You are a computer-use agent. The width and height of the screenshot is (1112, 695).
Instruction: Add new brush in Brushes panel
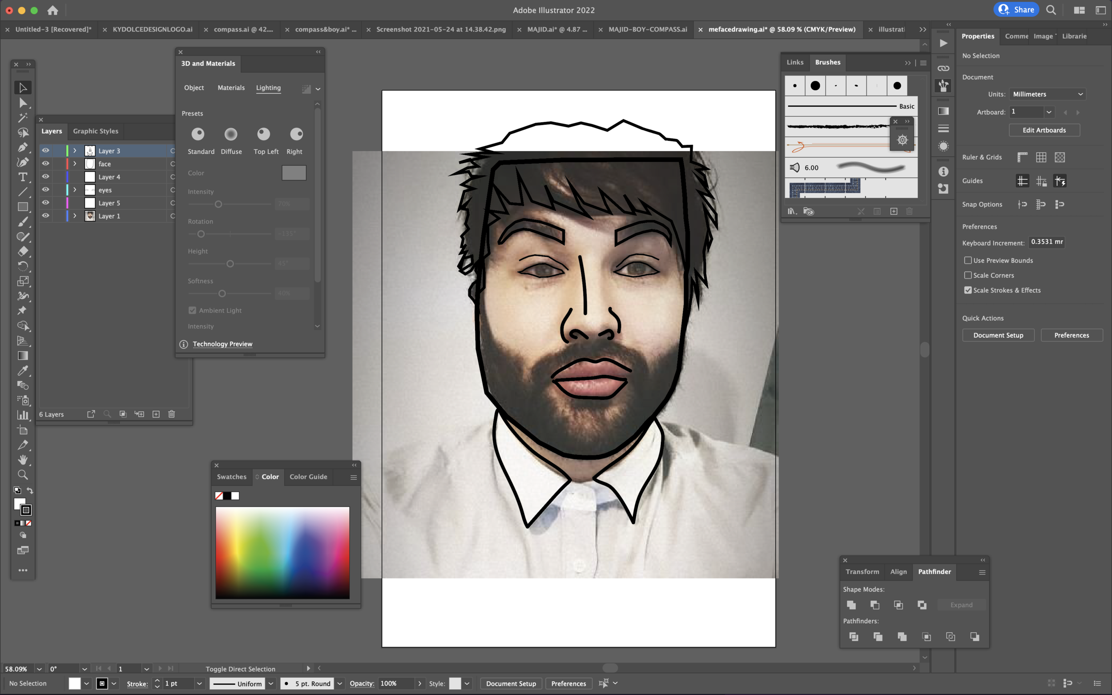coord(893,212)
